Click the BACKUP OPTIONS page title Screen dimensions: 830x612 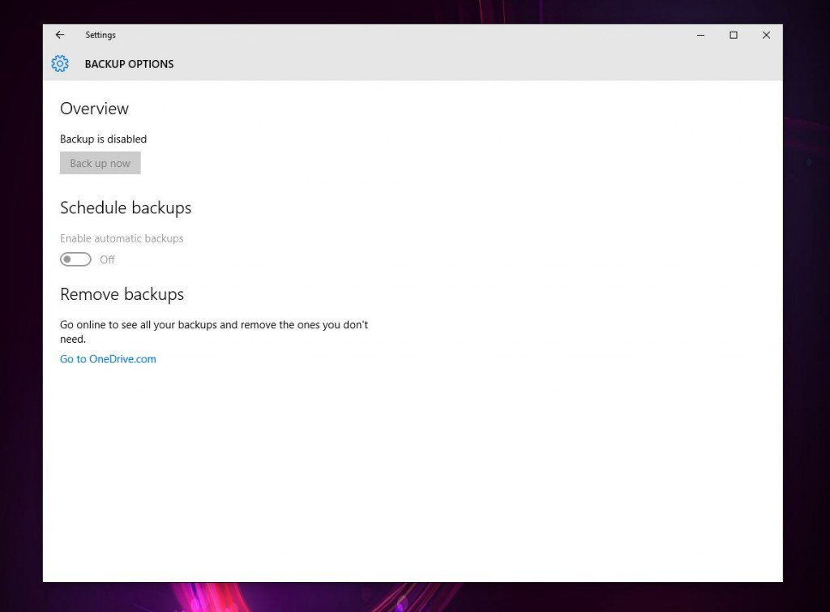point(129,64)
